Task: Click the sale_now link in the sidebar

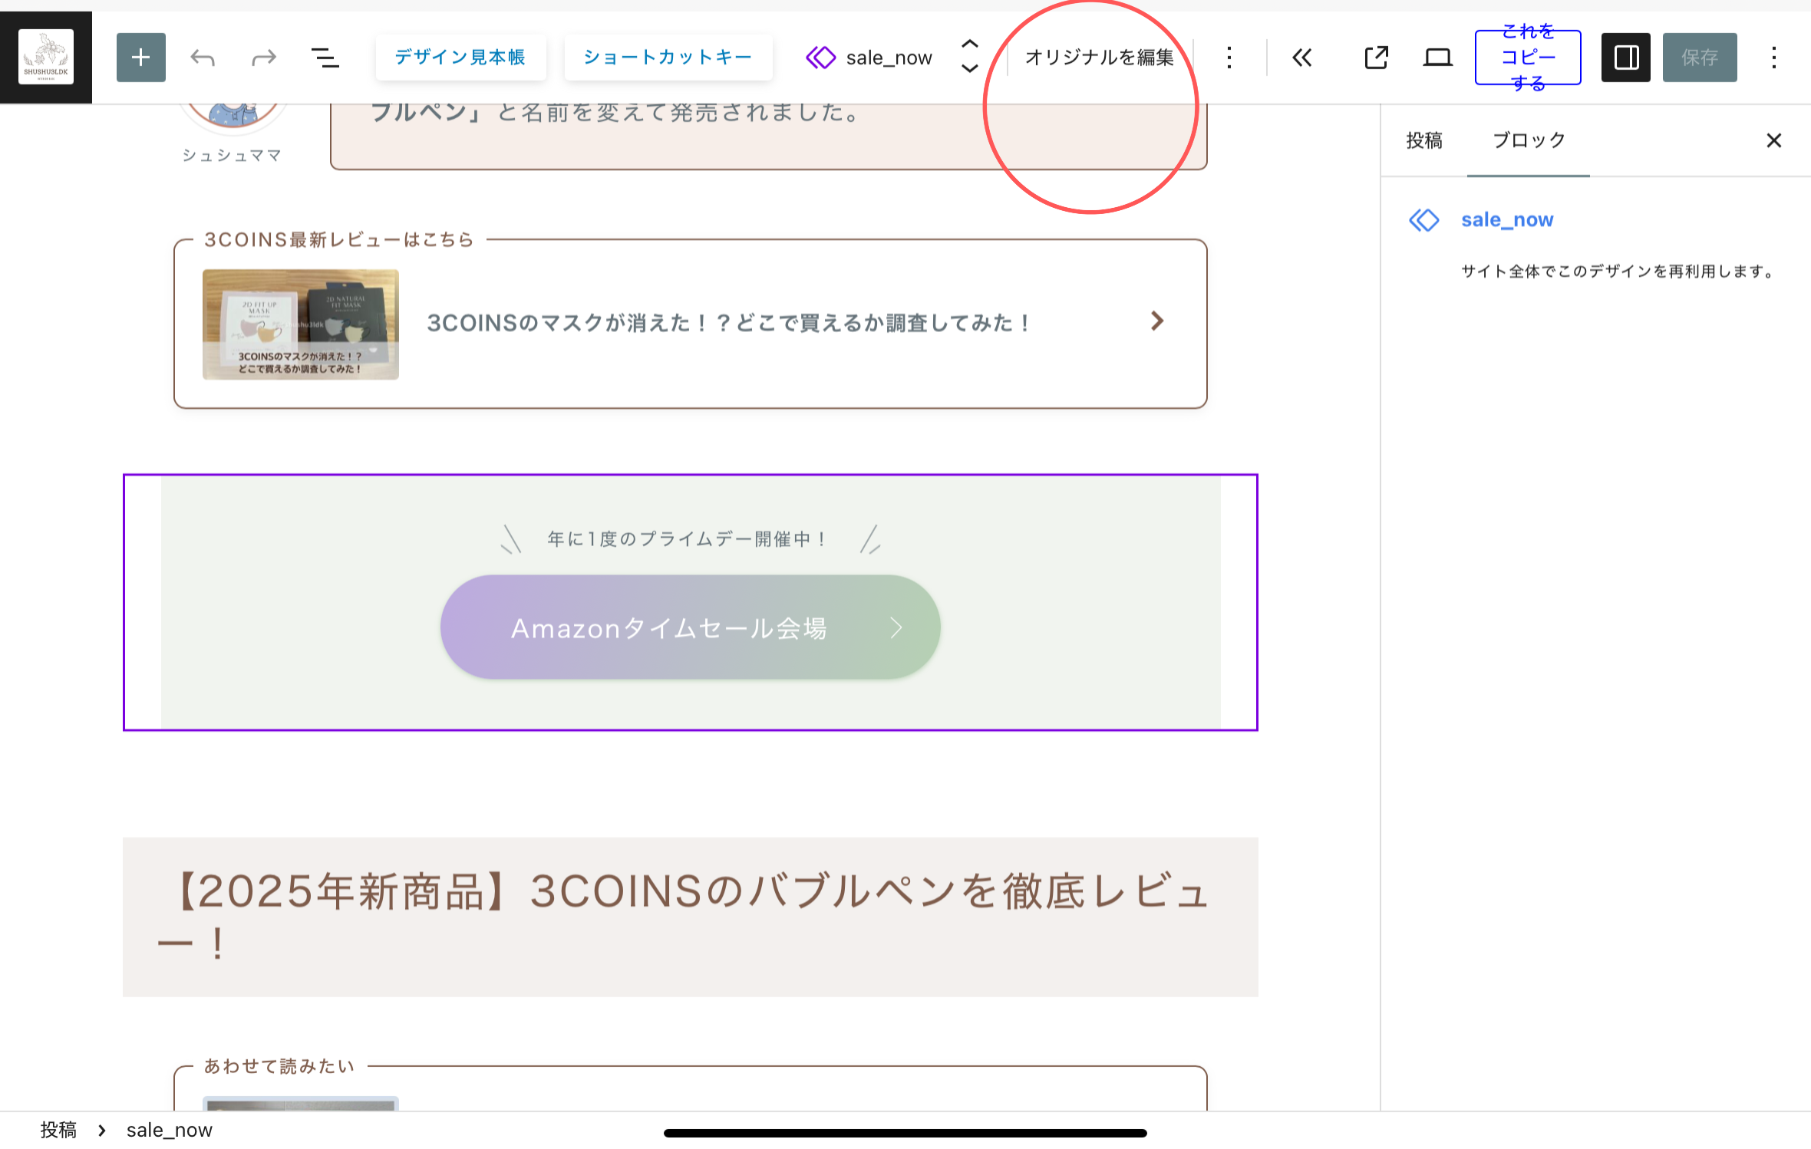Action: point(1507,220)
